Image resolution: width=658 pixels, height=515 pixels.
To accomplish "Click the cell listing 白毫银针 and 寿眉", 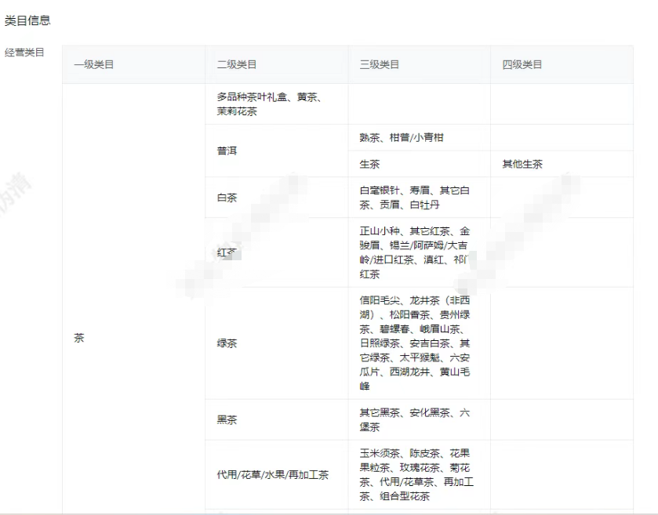I will click(414, 198).
